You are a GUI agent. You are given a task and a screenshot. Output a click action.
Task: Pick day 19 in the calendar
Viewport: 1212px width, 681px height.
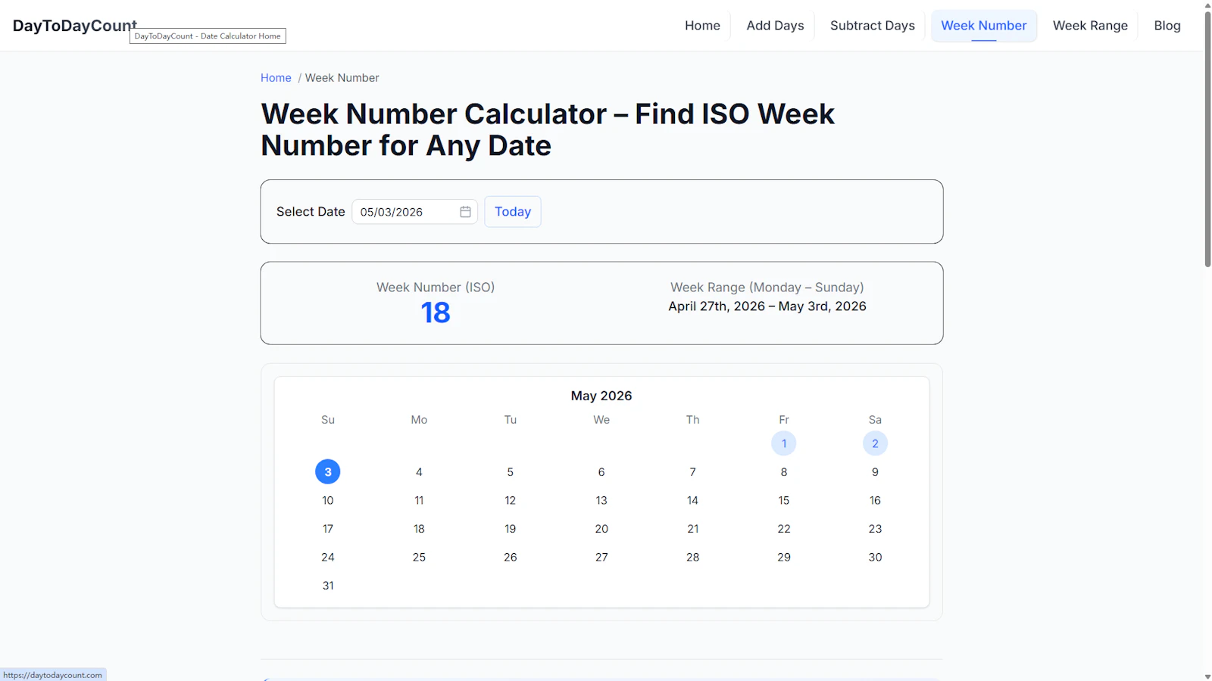pyautogui.click(x=510, y=529)
